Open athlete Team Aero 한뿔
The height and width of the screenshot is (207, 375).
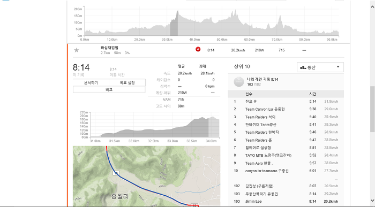(259, 163)
